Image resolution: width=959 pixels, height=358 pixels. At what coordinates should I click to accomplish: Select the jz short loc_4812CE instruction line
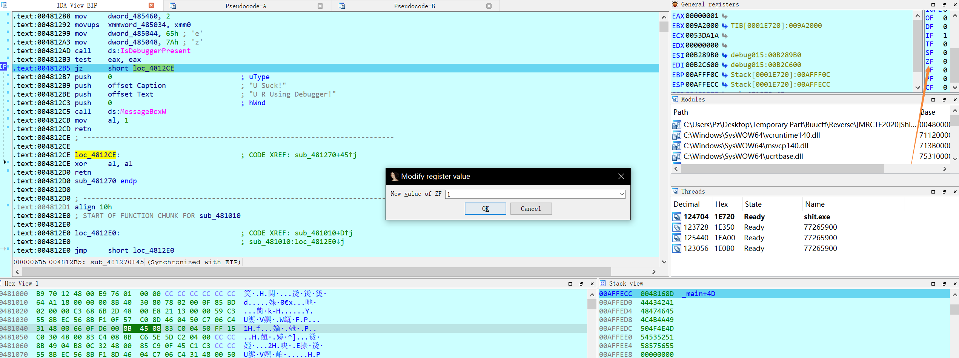(336, 68)
